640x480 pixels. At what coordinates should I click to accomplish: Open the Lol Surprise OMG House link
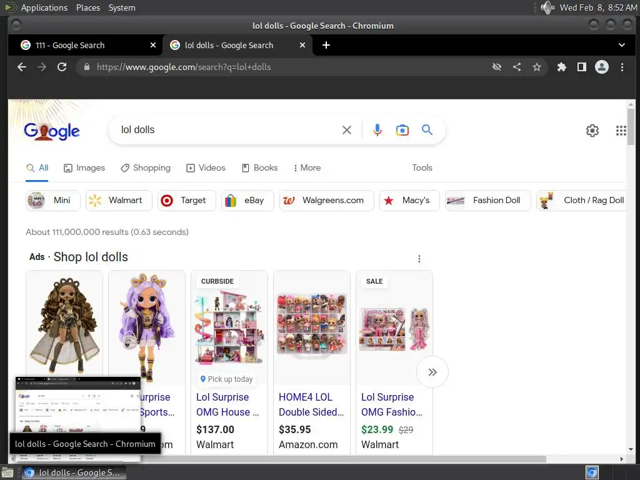point(227,404)
